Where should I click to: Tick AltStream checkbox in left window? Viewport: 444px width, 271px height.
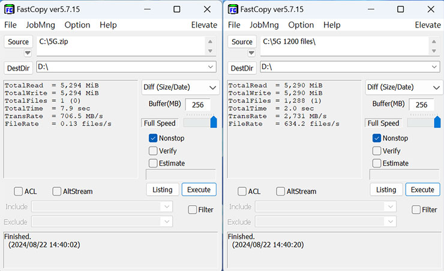coord(56,191)
